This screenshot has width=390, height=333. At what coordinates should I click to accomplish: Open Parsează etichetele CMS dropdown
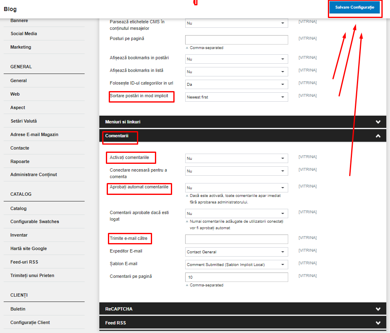[x=237, y=23]
